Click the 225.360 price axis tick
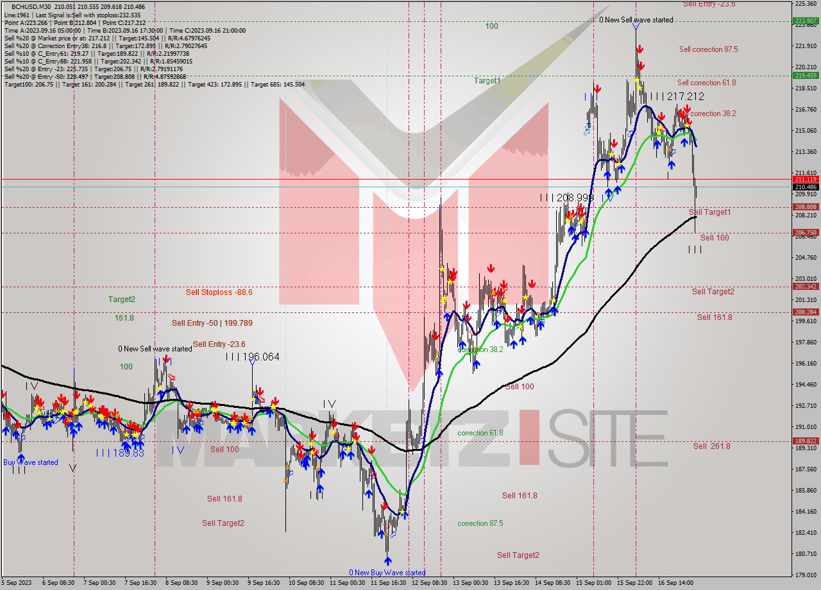Image resolution: width=821 pixels, height=590 pixels. pos(806,4)
